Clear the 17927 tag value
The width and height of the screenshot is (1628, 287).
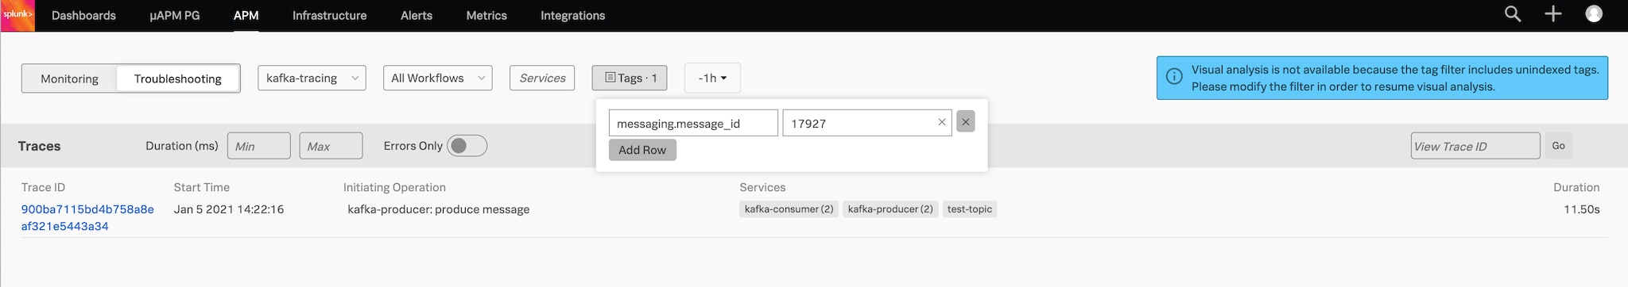942,122
